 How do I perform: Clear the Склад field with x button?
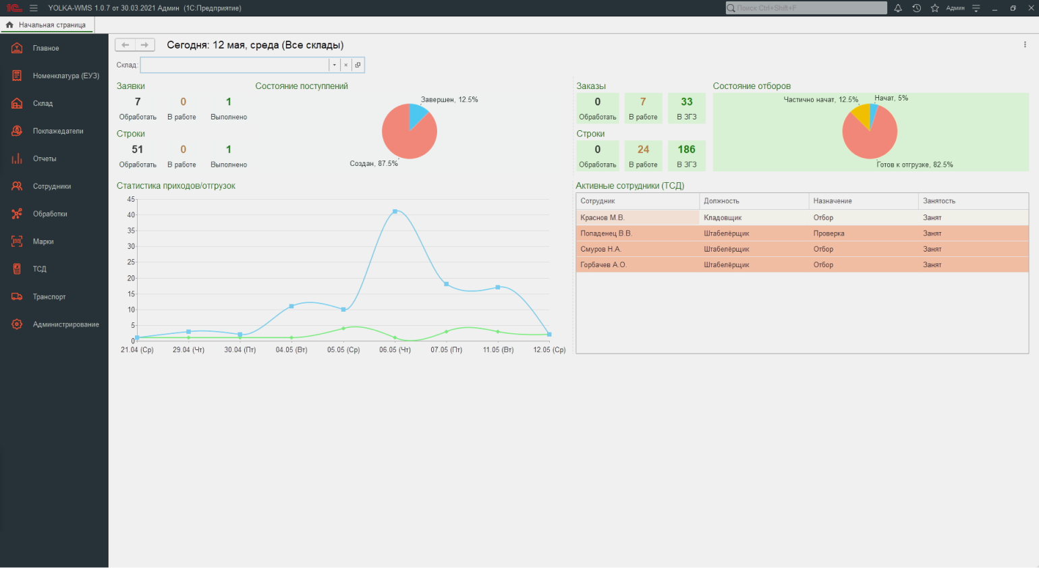pyautogui.click(x=345, y=65)
